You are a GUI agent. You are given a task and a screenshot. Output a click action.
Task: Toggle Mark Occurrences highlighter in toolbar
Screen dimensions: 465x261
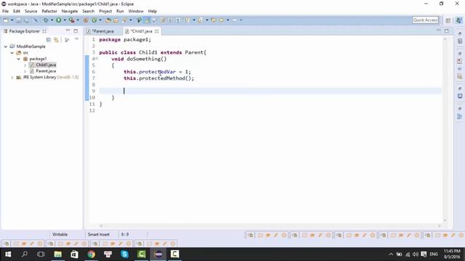(x=147, y=20)
